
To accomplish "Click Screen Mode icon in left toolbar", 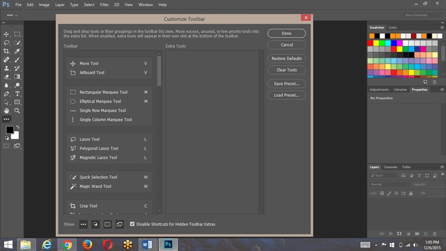I will point(17,146).
